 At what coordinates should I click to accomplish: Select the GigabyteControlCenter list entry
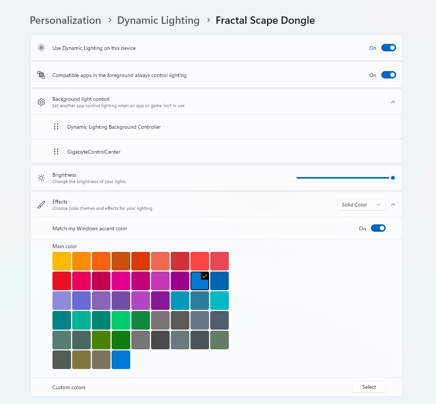point(217,151)
